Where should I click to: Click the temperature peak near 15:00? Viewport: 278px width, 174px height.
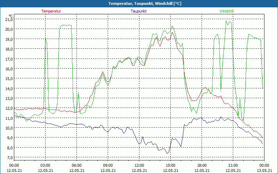point(172,32)
